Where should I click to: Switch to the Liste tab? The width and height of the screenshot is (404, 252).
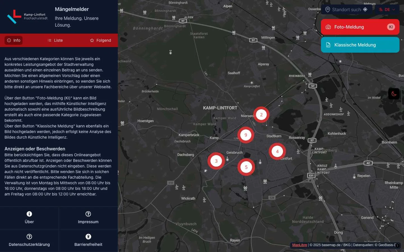55,40
